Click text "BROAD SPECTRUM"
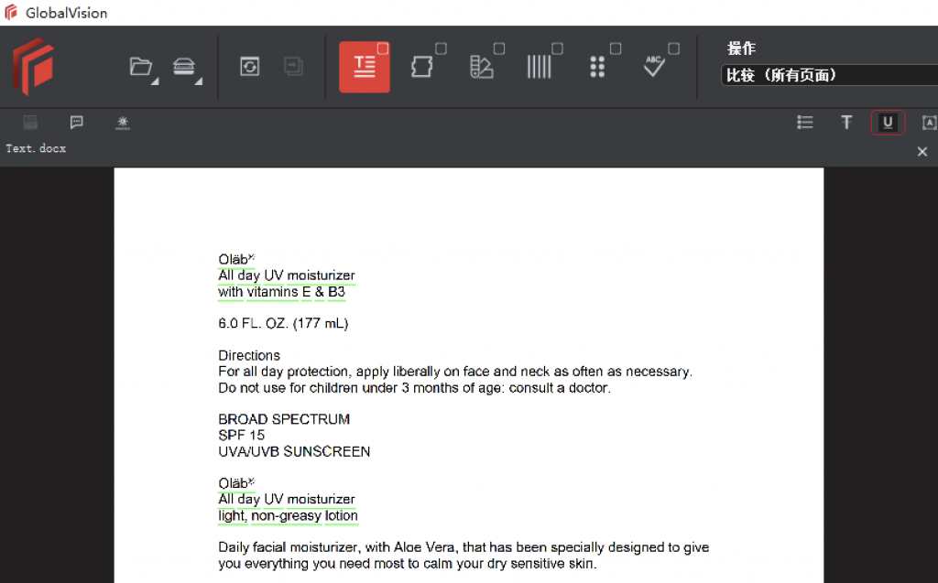Viewport: 938px width, 583px height. click(x=284, y=419)
